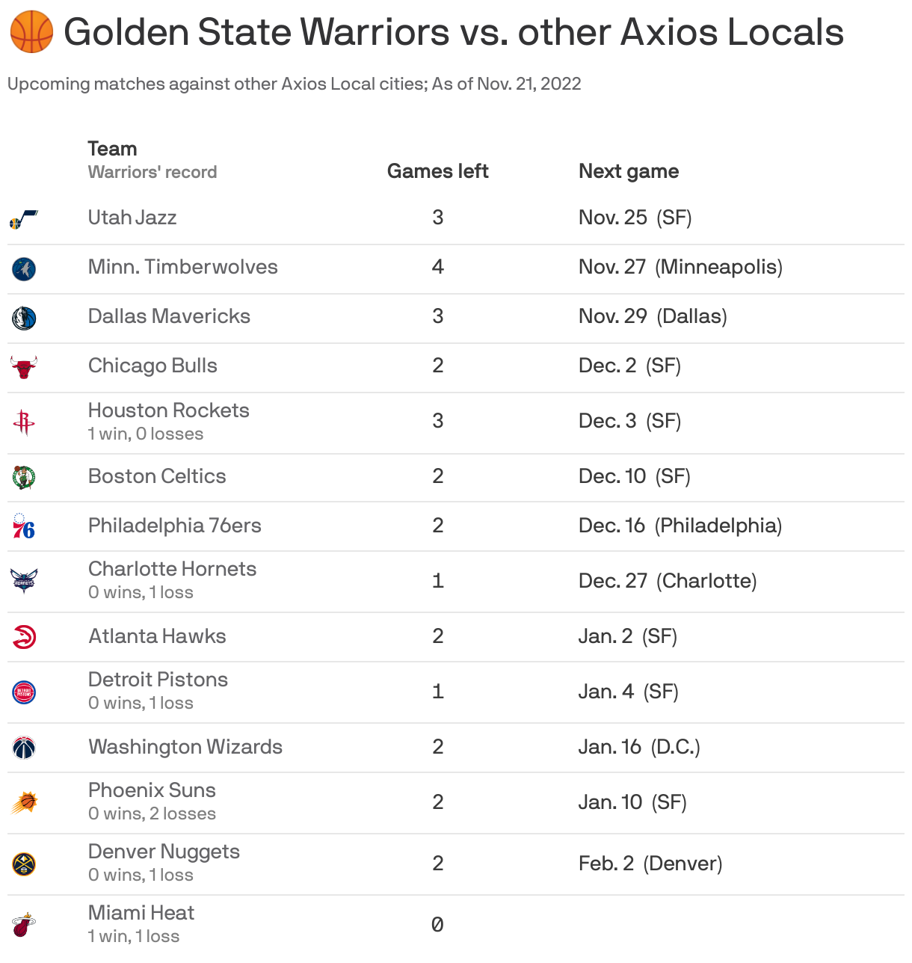Click the Boston Celtics logo icon

point(24,477)
